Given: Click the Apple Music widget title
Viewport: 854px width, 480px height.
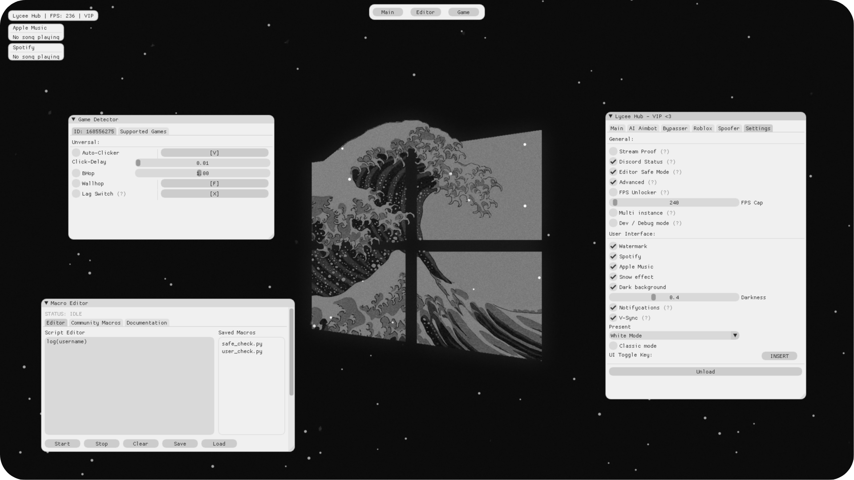Looking at the screenshot, I should click(30, 28).
